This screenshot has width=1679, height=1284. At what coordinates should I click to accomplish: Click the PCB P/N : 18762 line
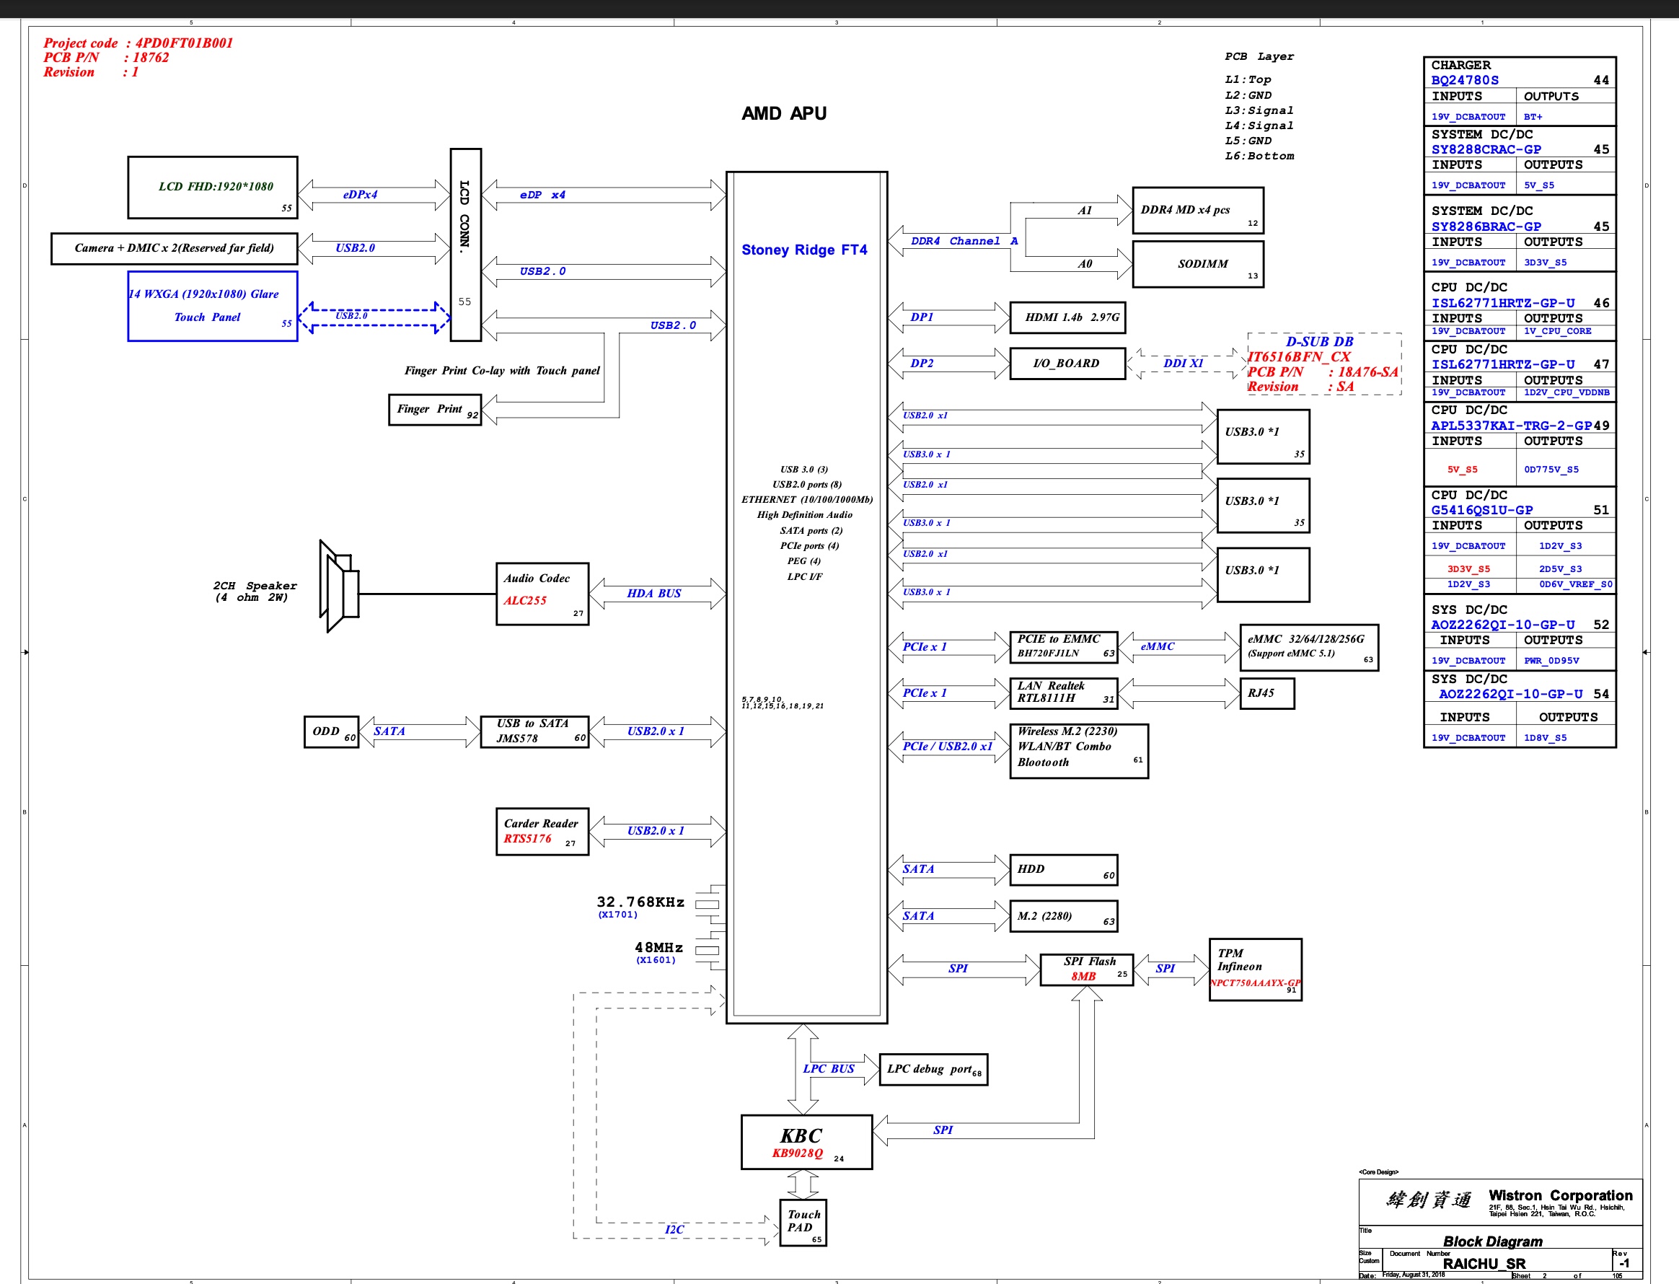pyautogui.click(x=106, y=58)
